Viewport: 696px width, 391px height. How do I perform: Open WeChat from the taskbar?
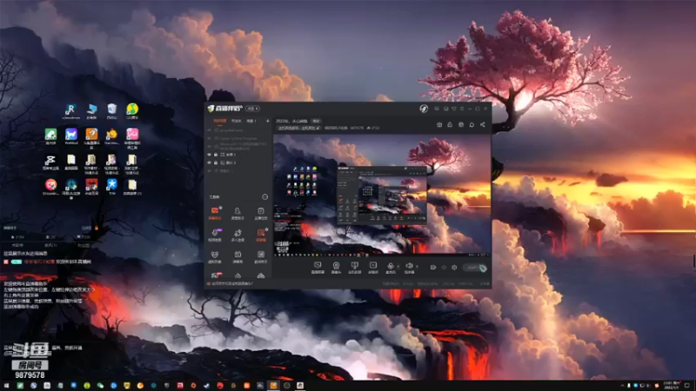coord(100,386)
